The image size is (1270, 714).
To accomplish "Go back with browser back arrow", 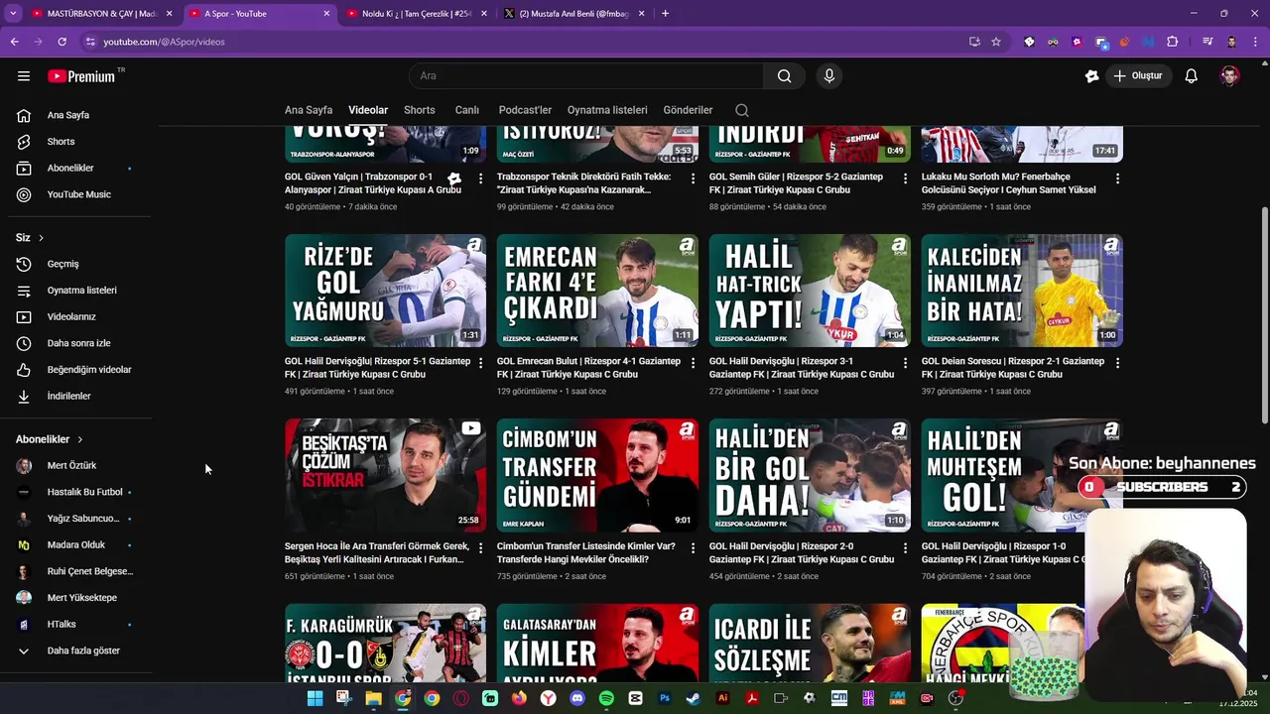I will click(15, 42).
